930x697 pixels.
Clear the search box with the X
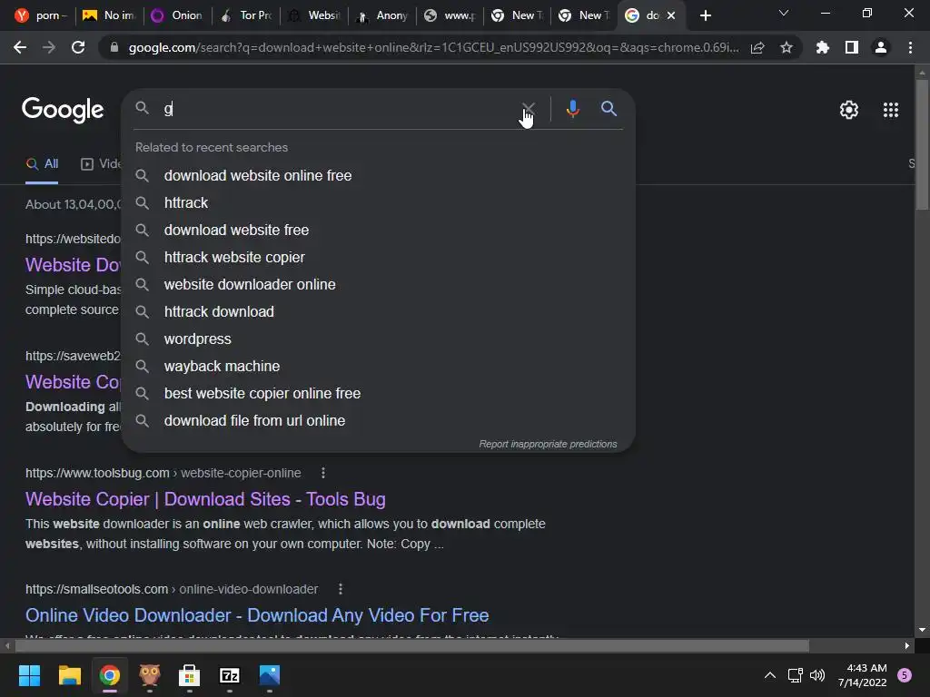pyautogui.click(x=528, y=109)
